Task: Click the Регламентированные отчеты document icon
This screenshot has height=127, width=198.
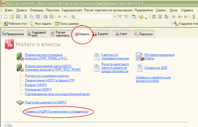Action: click(x=139, y=57)
